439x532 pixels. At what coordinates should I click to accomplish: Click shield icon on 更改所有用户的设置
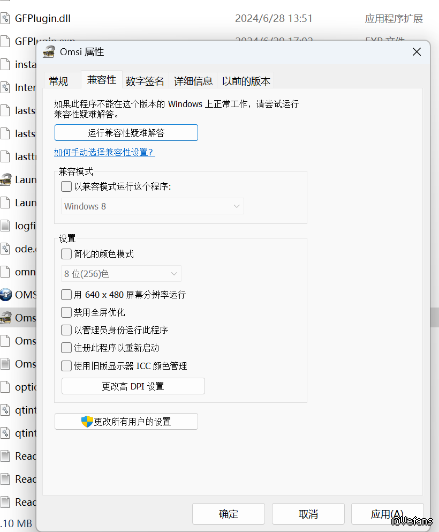[87, 422]
